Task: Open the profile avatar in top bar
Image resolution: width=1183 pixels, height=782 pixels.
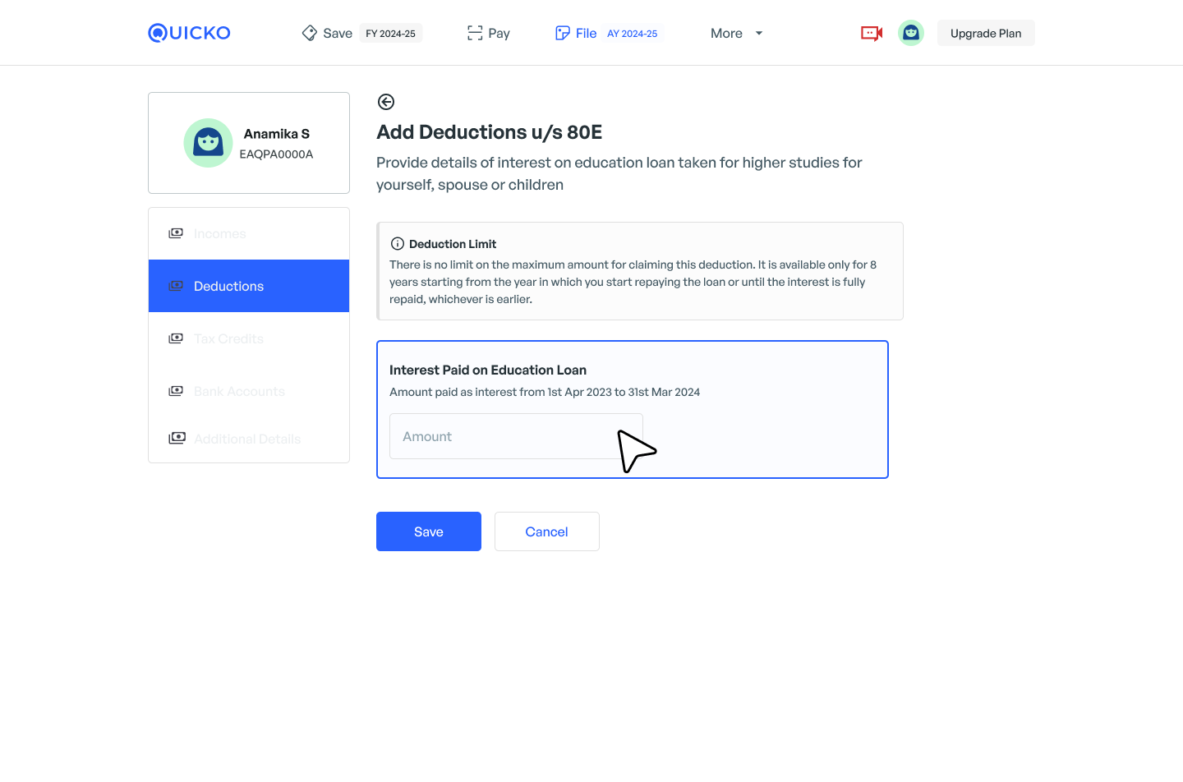Action: (x=910, y=33)
